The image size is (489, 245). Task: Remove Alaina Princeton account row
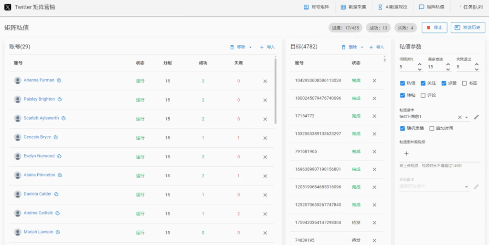coord(265,176)
